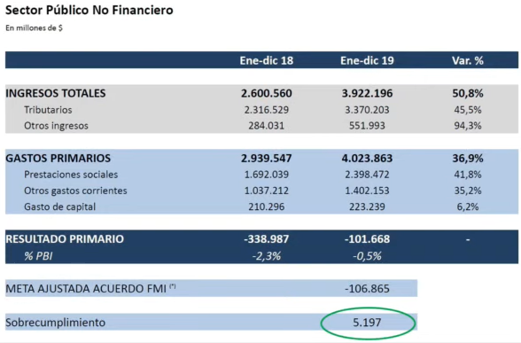Select the Tributarios row label
The width and height of the screenshot is (521, 343).
point(48,110)
